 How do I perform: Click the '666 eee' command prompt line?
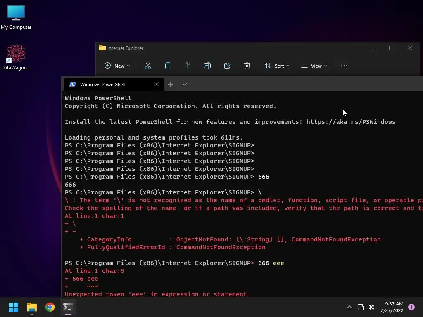(174, 263)
